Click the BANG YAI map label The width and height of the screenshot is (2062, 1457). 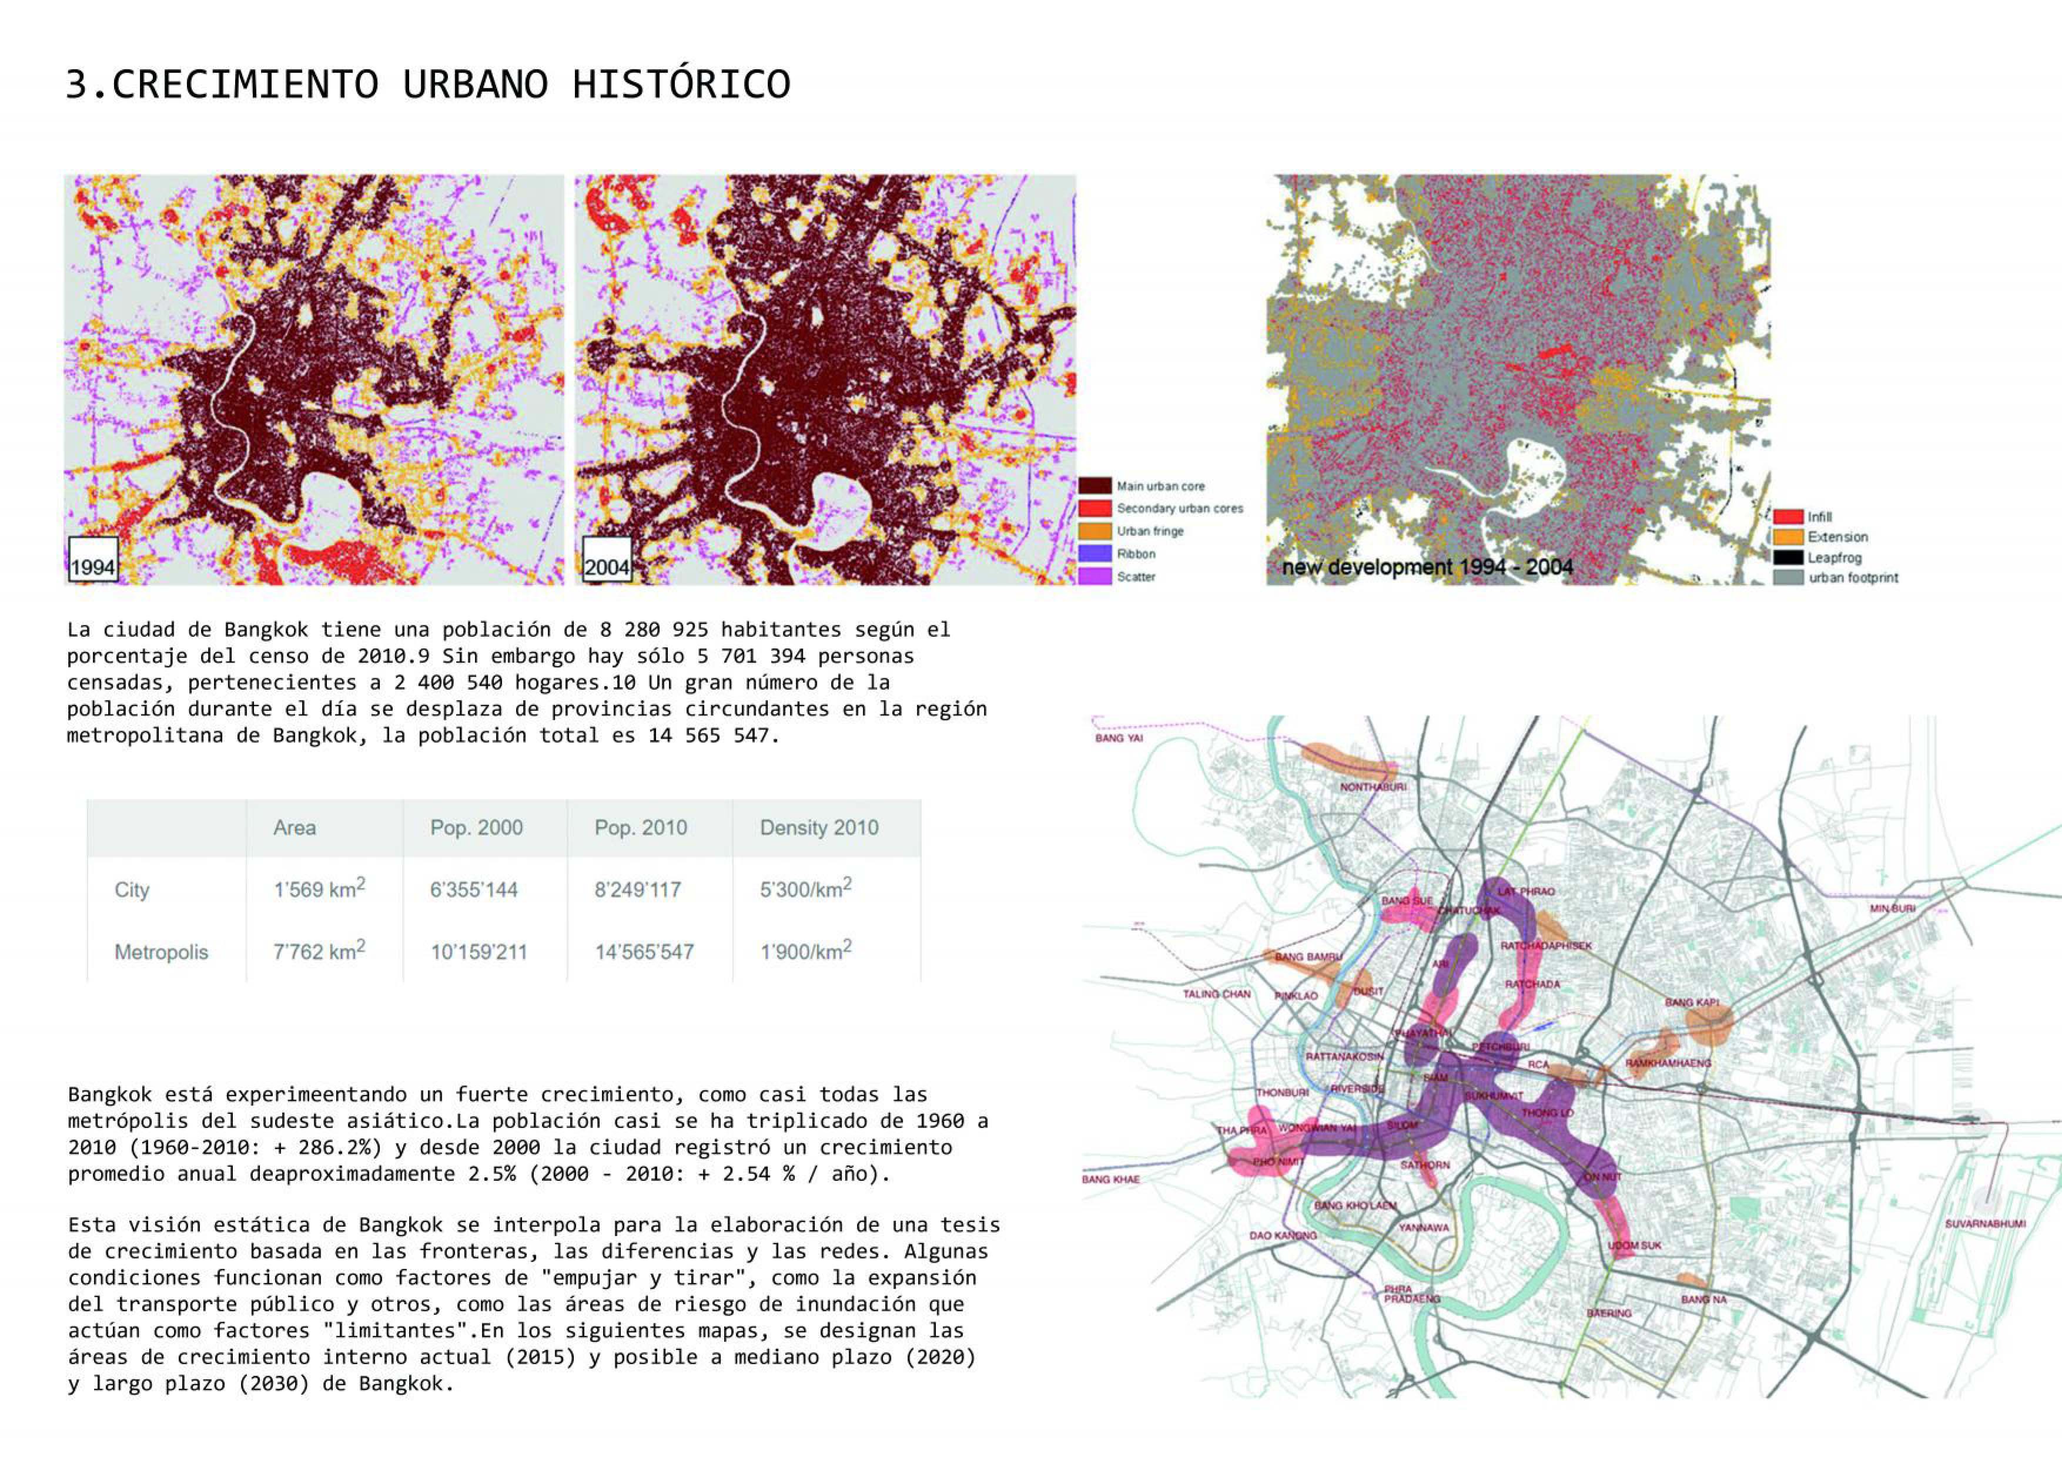pyautogui.click(x=1119, y=738)
